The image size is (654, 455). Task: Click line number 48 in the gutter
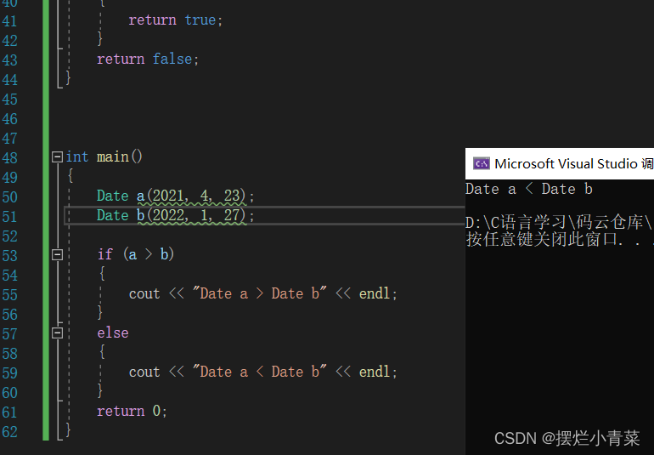9,158
